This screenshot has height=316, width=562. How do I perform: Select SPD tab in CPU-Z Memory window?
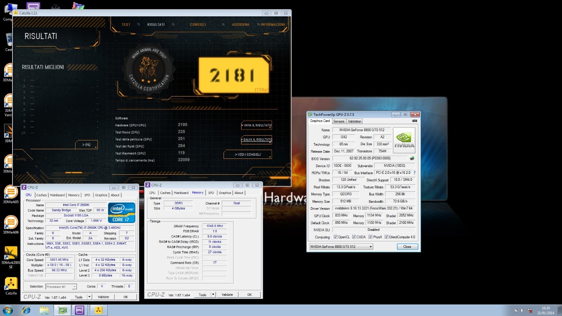coord(211,193)
